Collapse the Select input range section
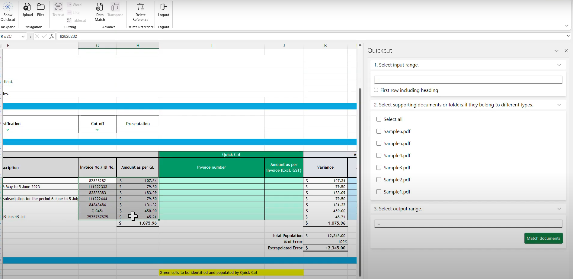This screenshot has height=279, width=573. [x=559, y=65]
